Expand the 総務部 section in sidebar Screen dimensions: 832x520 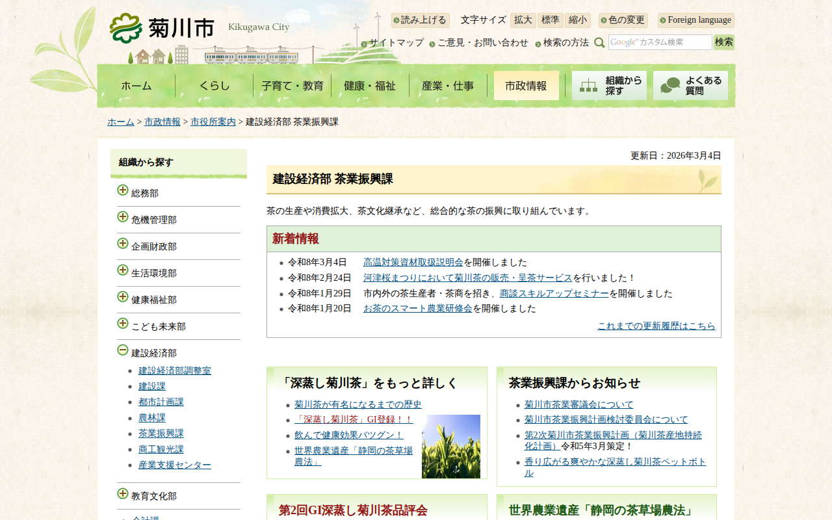pyautogui.click(x=123, y=190)
